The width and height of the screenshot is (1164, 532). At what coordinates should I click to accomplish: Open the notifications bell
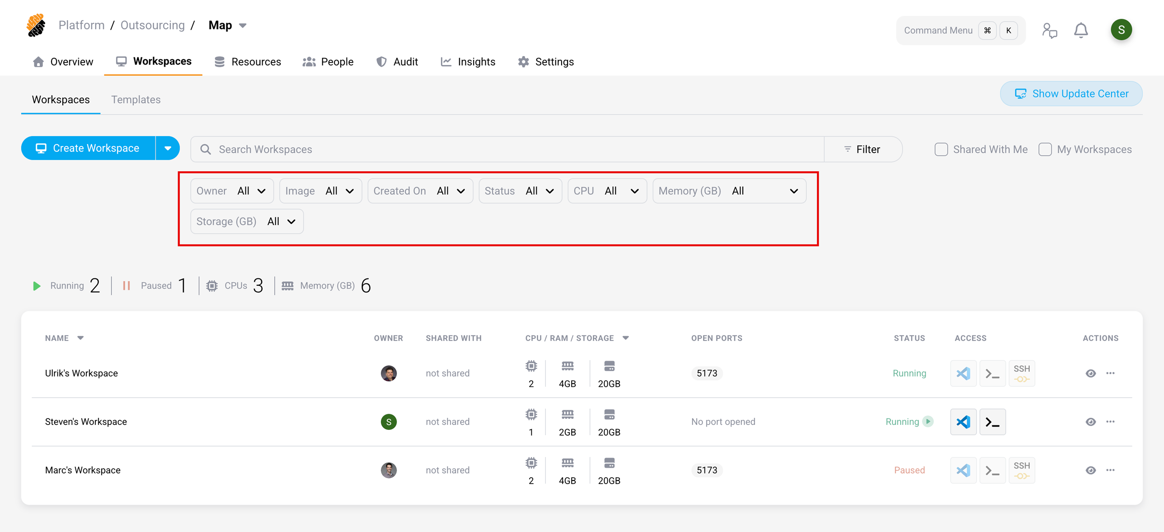click(1080, 30)
